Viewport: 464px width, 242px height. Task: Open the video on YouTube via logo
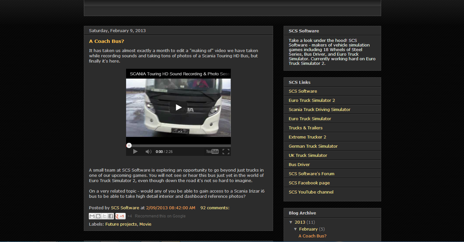(x=212, y=151)
